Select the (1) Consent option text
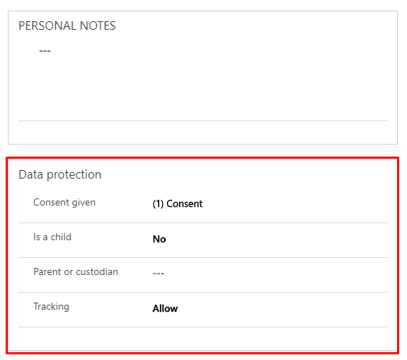The image size is (407, 360). point(178,204)
